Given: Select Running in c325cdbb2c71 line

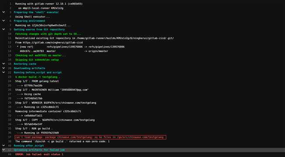Looking at the screenshot, I should pyautogui.click(x=38, y=107).
